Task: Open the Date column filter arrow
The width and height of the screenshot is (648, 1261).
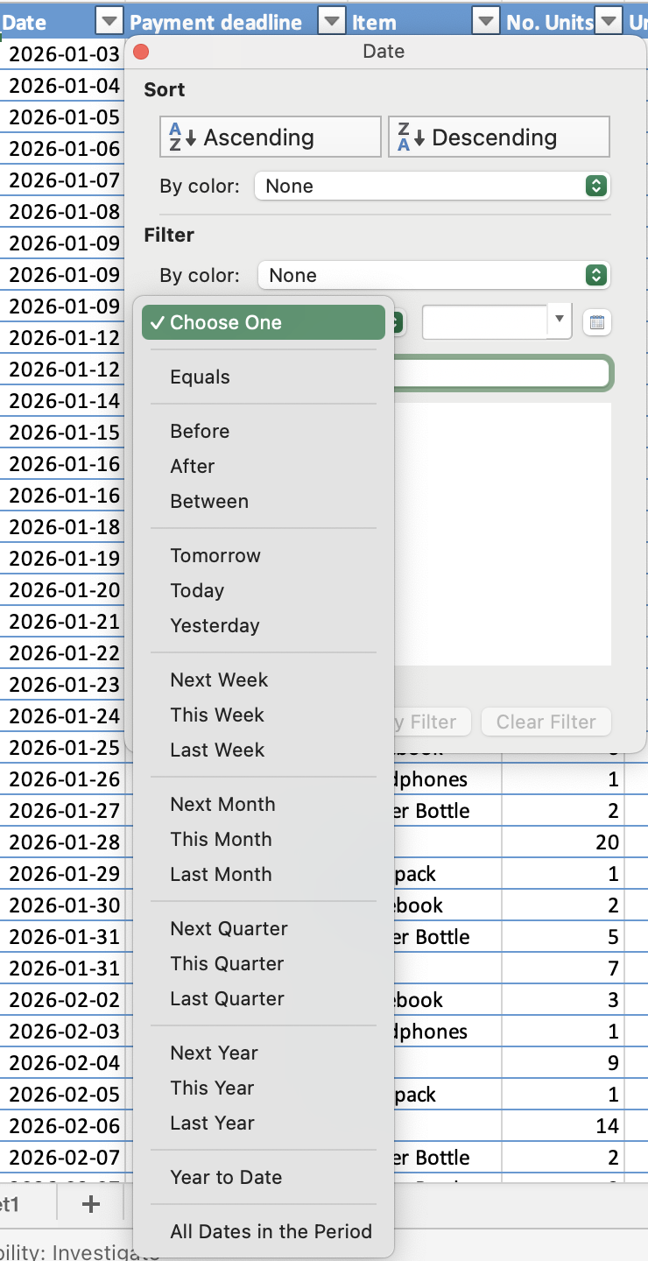Action: (x=109, y=22)
